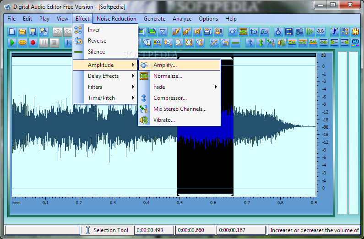Open the File menu
Image resolution: width=364 pixels, height=239 pixels.
pos(11,19)
